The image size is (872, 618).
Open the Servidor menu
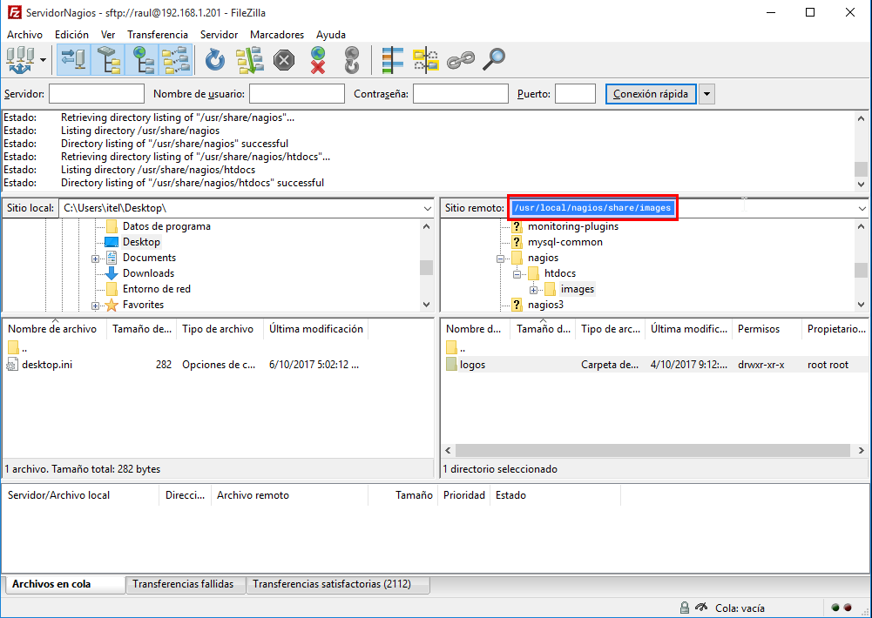point(220,35)
